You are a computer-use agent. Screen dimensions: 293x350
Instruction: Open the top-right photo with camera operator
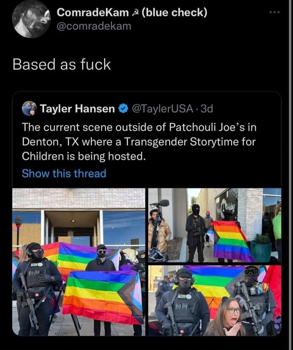(x=215, y=225)
